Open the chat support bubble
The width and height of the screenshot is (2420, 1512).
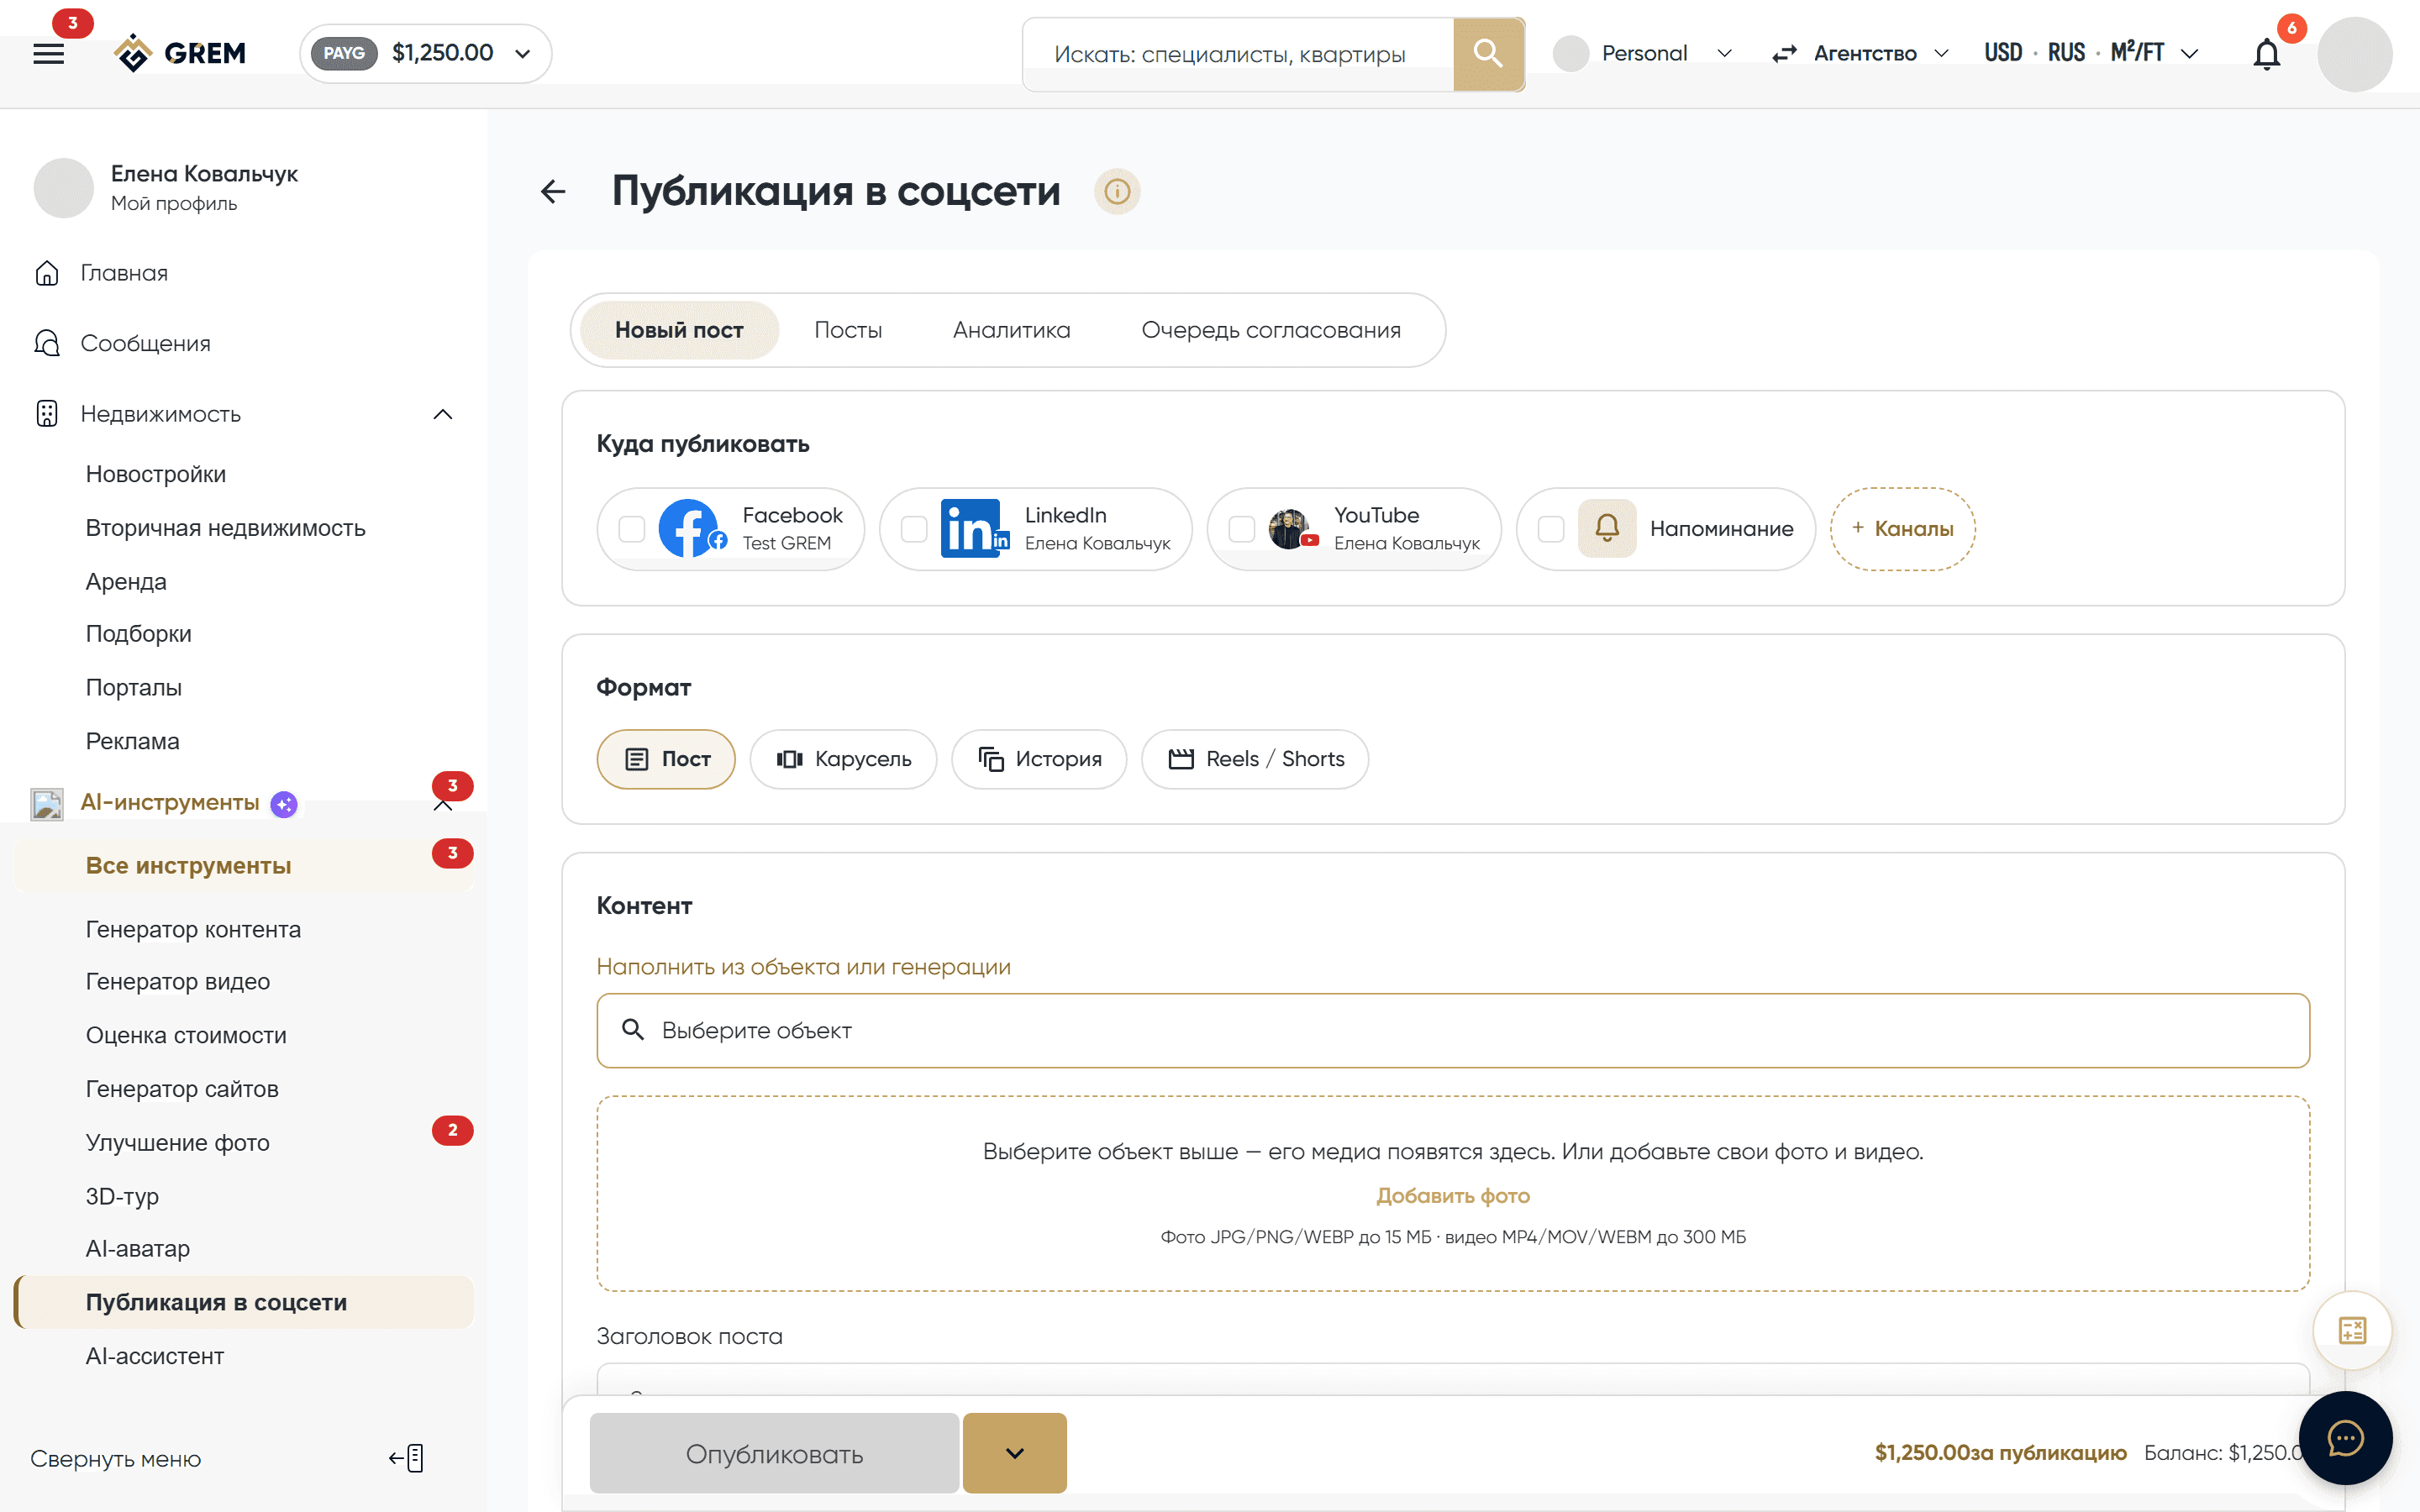click(x=2345, y=1438)
